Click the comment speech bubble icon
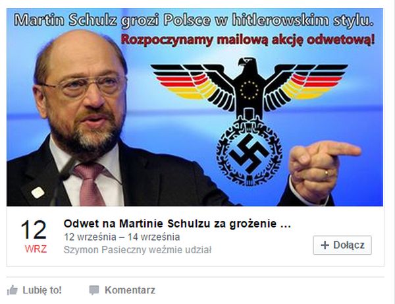Screen dimensions: 395x304 click(x=94, y=290)
